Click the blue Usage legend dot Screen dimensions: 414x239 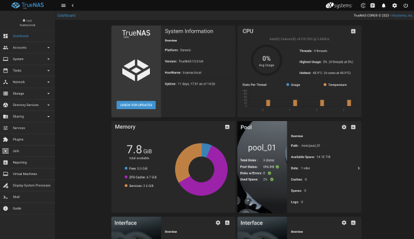[x=287, y=85]
